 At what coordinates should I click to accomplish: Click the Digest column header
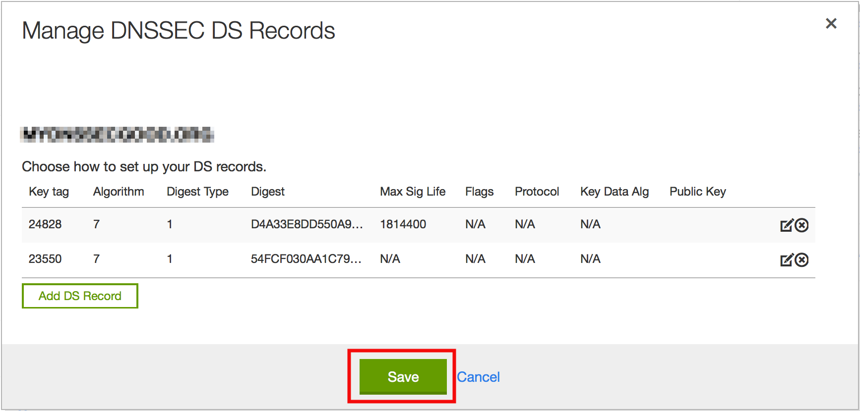point(268,192)
